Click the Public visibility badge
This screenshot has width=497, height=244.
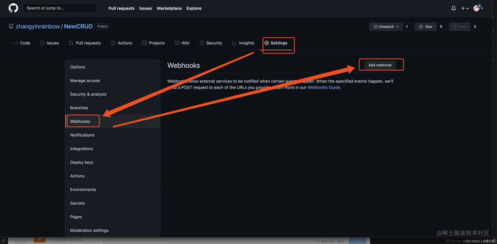(x=103, y=26)
